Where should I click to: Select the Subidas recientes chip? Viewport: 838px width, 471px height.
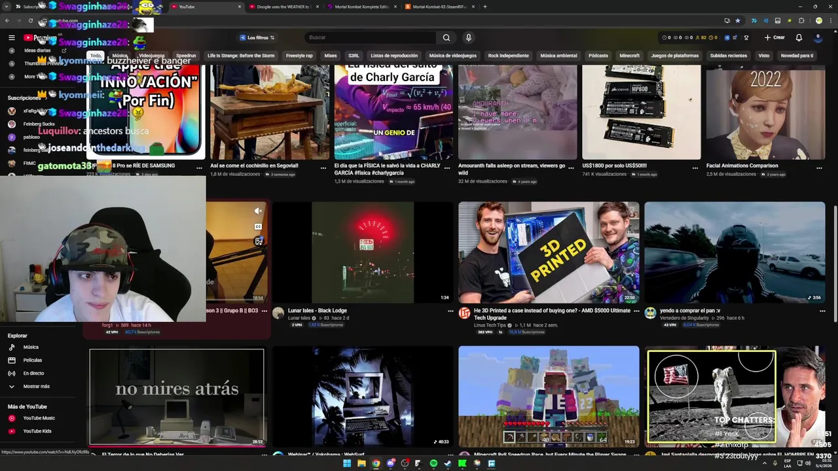coord(728,56)
